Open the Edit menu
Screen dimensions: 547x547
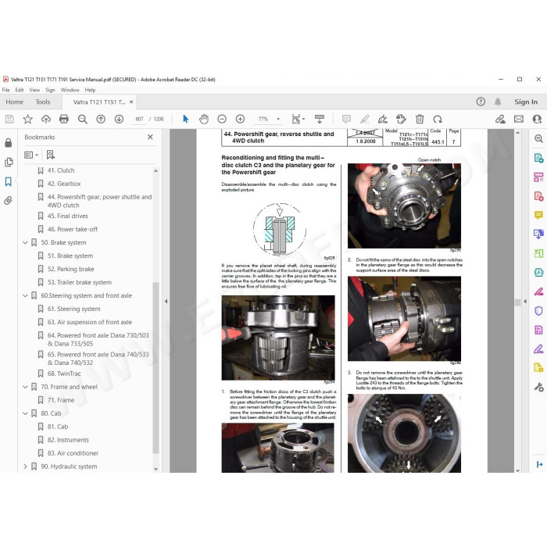[20, 90]
